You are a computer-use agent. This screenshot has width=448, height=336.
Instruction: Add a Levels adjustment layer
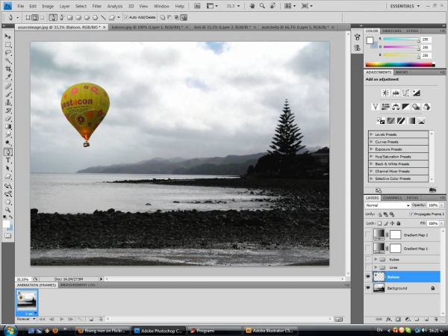(396, 93)
